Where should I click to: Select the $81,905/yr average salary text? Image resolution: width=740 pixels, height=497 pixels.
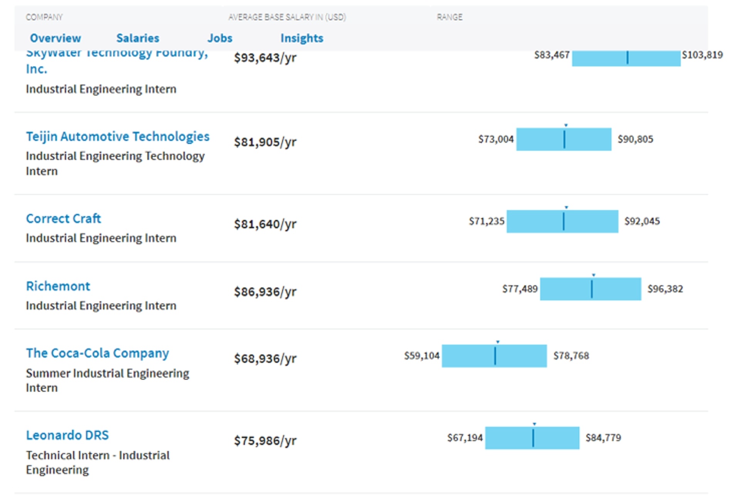(265, 142)
